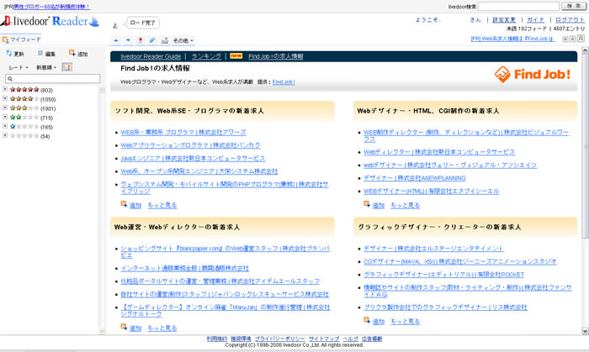
Task: Click the 検索 search button
Action: (574, 6)
